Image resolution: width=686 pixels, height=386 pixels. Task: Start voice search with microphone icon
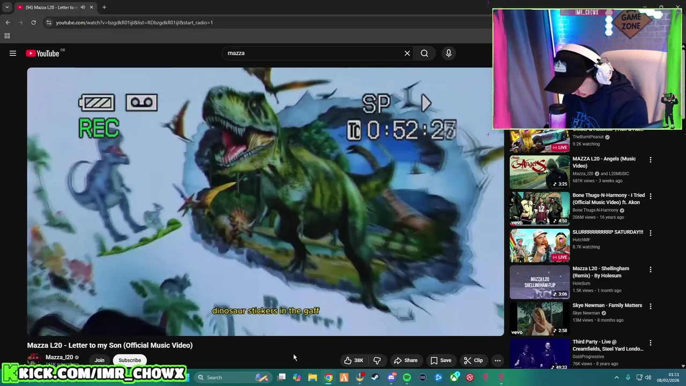449,53
